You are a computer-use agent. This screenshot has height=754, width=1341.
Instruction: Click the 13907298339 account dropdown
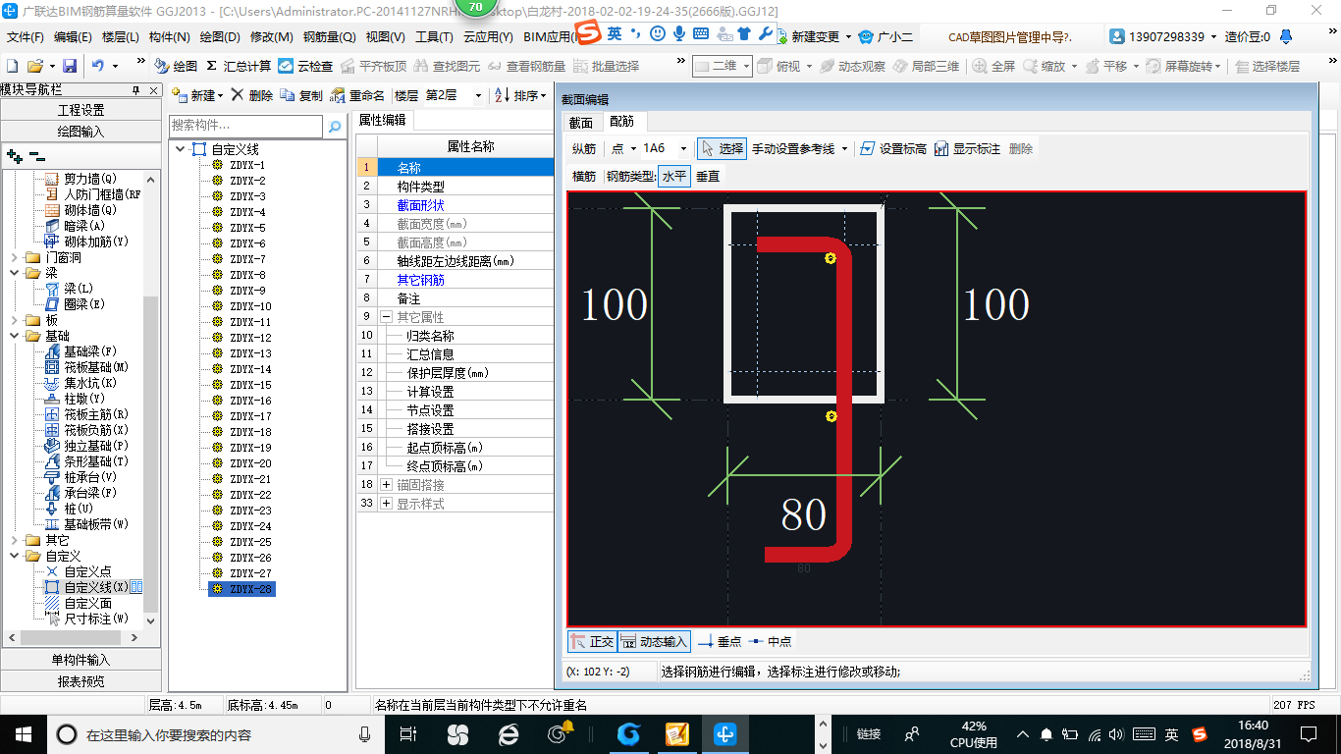1165,36
